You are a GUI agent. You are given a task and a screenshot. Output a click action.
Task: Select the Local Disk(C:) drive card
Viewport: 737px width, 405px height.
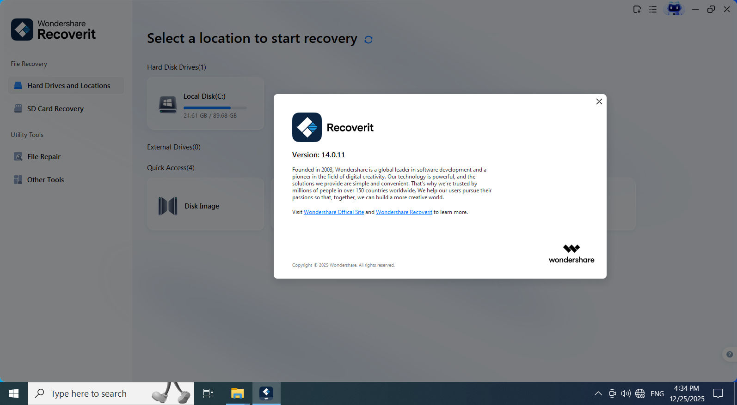pos(205,103)
